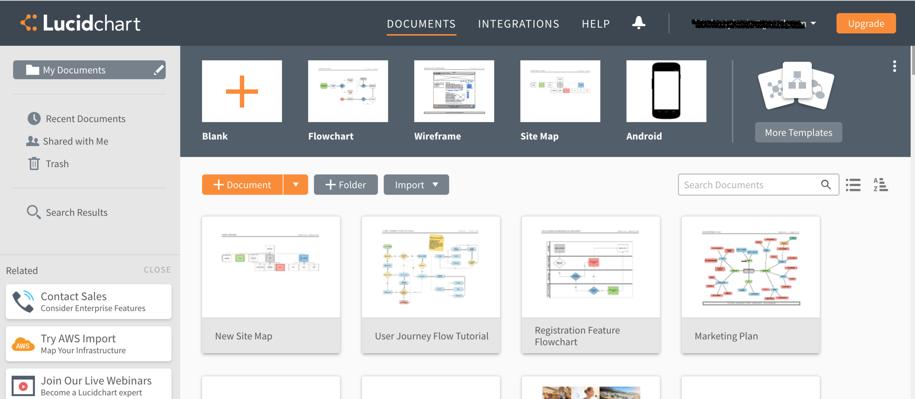Click the Shared with Me people icon
This screenshot has width=915, height=399.
click(33, 141)
